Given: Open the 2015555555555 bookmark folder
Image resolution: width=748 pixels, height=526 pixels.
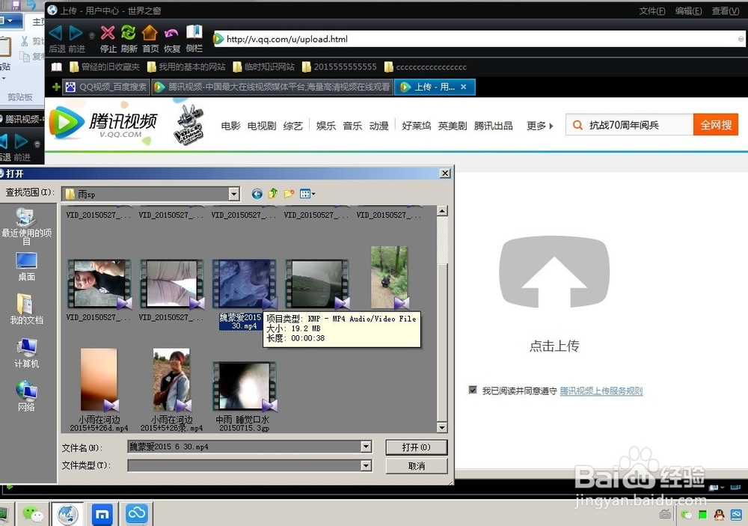Looking at the screenshot, I should click(x=339, y=67).
